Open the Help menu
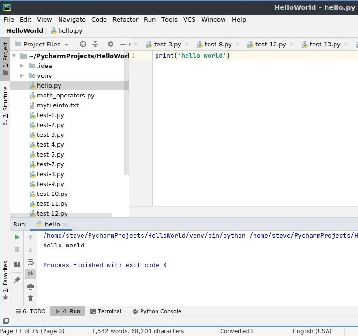This screenshot has width=358, height=336. (x=239, y=20)
